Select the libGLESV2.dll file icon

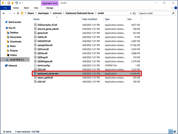(x=35, y=41)
